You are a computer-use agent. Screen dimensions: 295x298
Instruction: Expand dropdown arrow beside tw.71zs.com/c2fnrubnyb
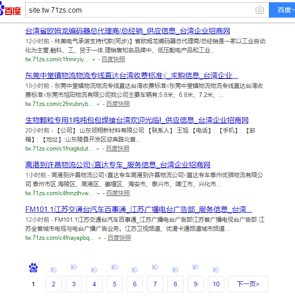click(98, 104)
